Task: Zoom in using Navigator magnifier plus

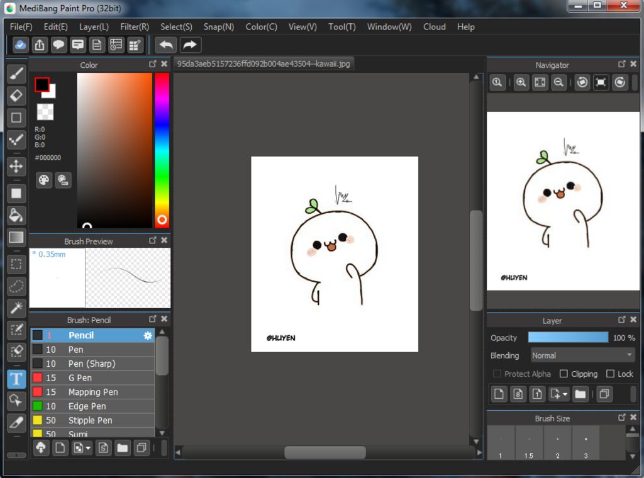Action: tap(521, 82)
